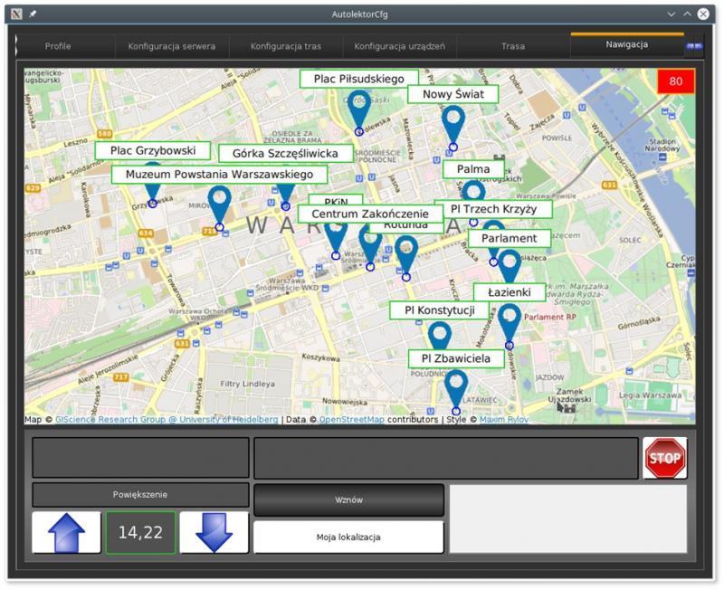Click the empty field above Powiększenie

point(140,458)
